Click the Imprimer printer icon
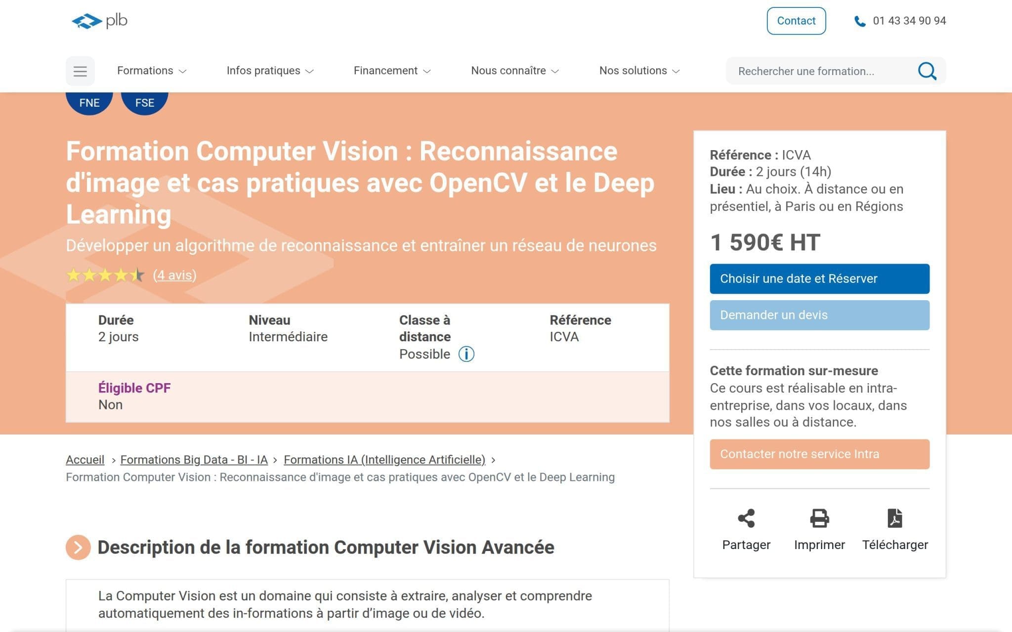The width and height of the screenshot is (1012, 632). pyautogui.click(x=819, y=518)
